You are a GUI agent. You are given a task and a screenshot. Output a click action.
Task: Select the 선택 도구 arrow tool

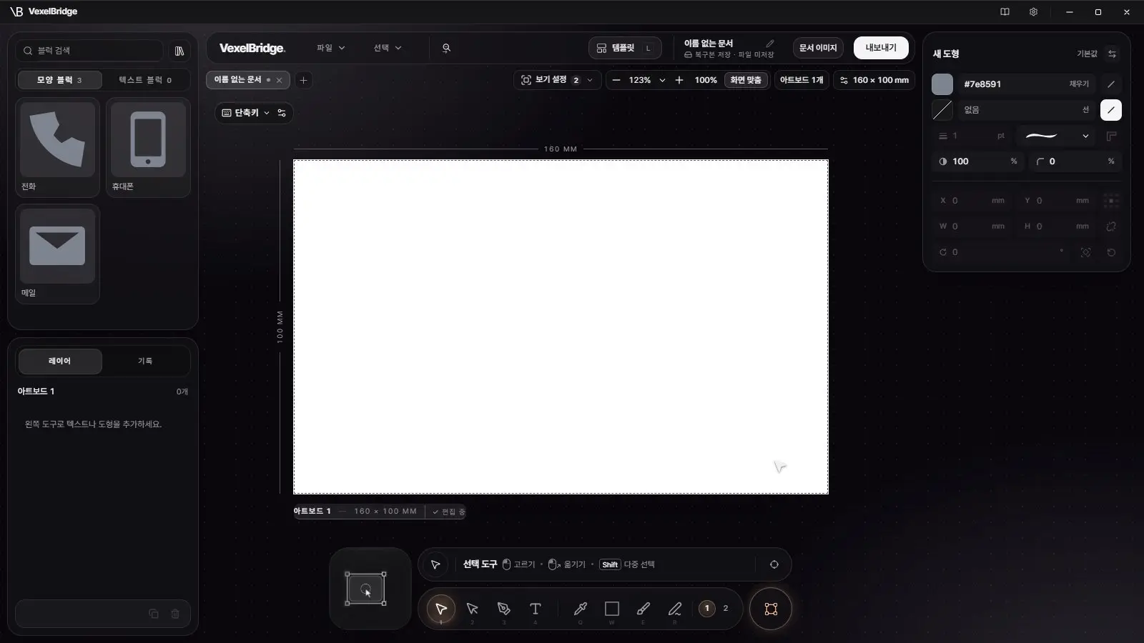tap(440, 609)
